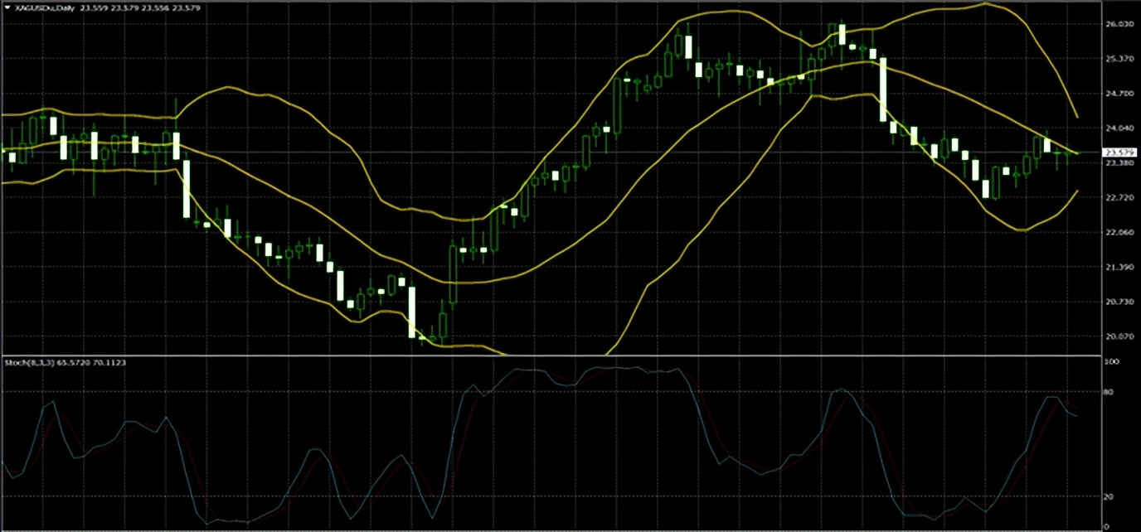1141x532 pixels.
Task: Click the 23.559 open price value
Action: click(91, 7)
